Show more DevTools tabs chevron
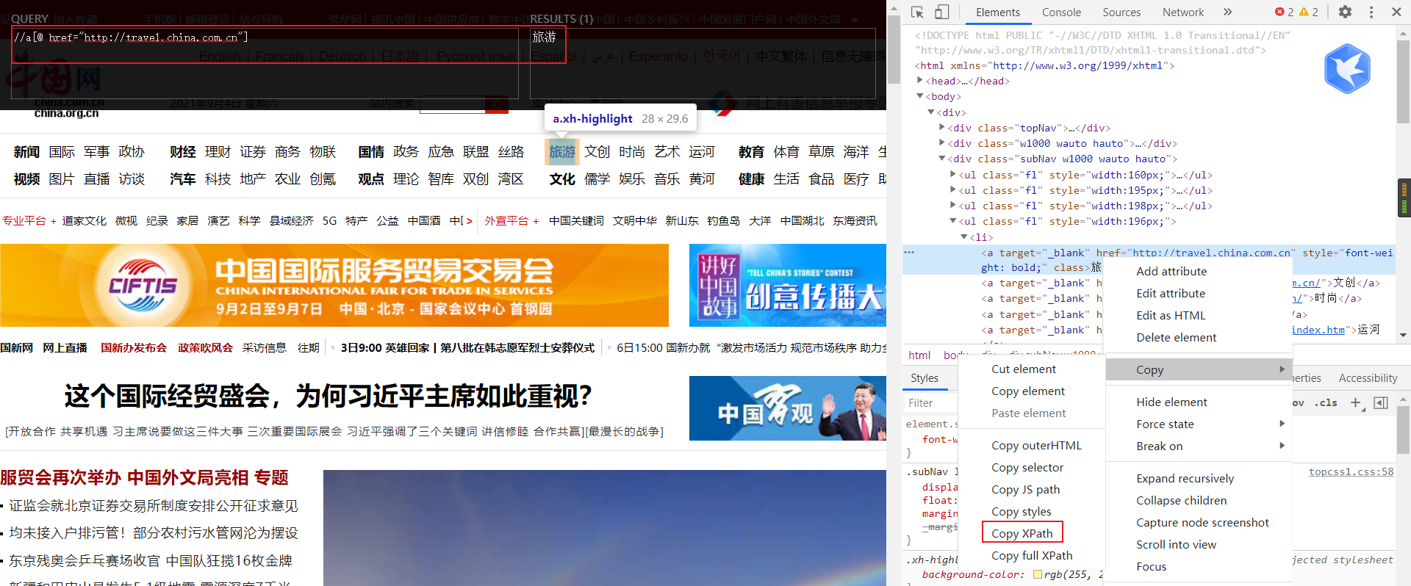 coord(1227,12)
